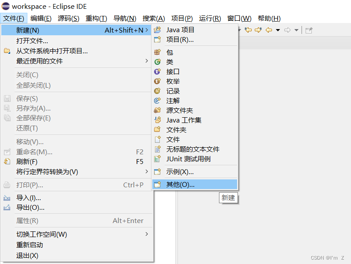The height and width of the screenshot is (264, 351).
Task: Select the Java 项目 text entry
Action: (x=180, y=30)
